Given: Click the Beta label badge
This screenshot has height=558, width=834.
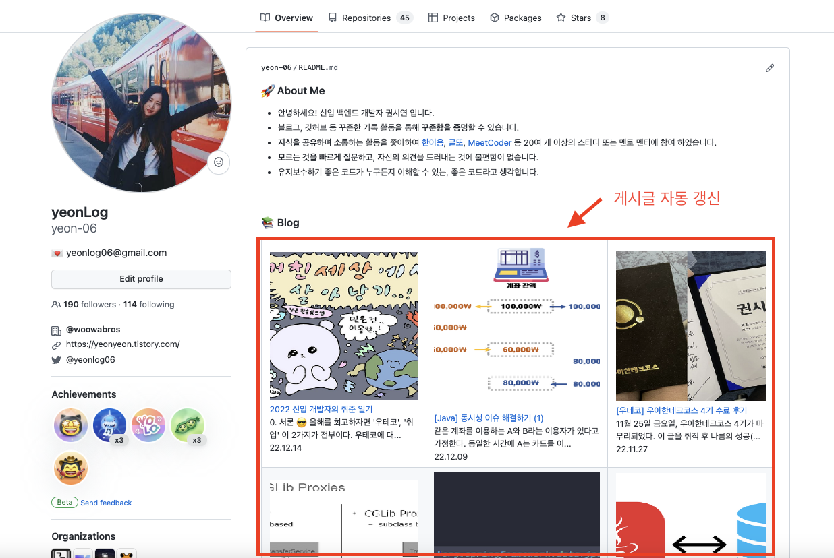Looking at the screenshot, I should 64,503.
